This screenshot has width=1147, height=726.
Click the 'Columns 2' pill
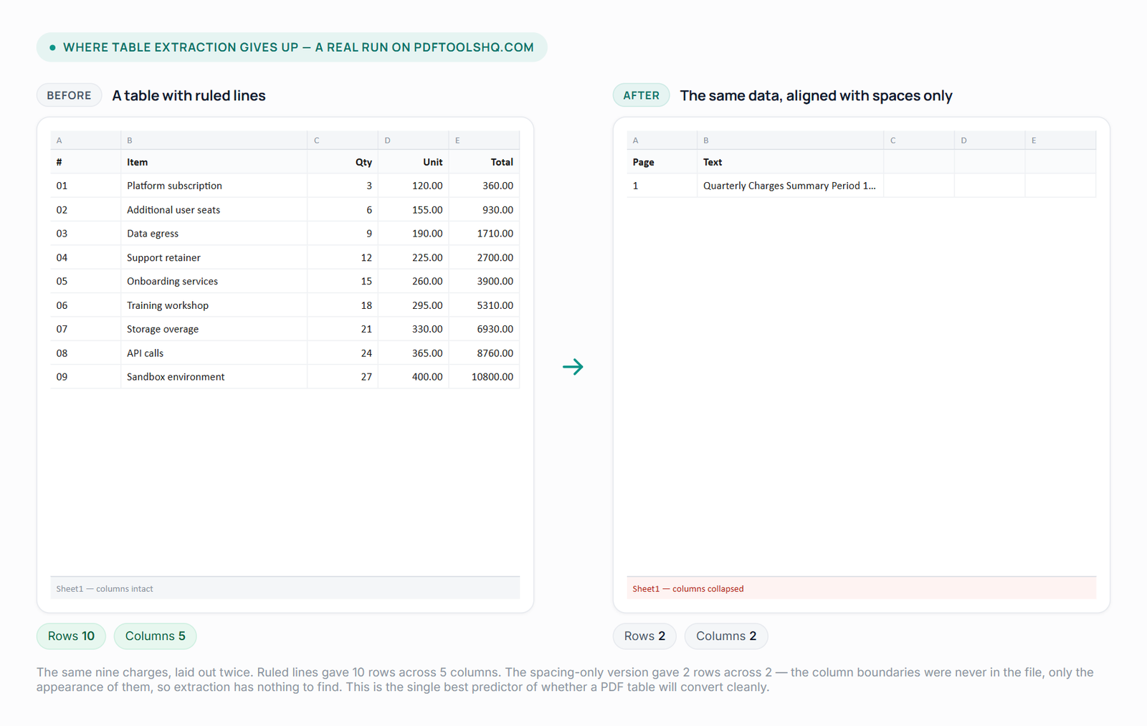click(726, 636)
